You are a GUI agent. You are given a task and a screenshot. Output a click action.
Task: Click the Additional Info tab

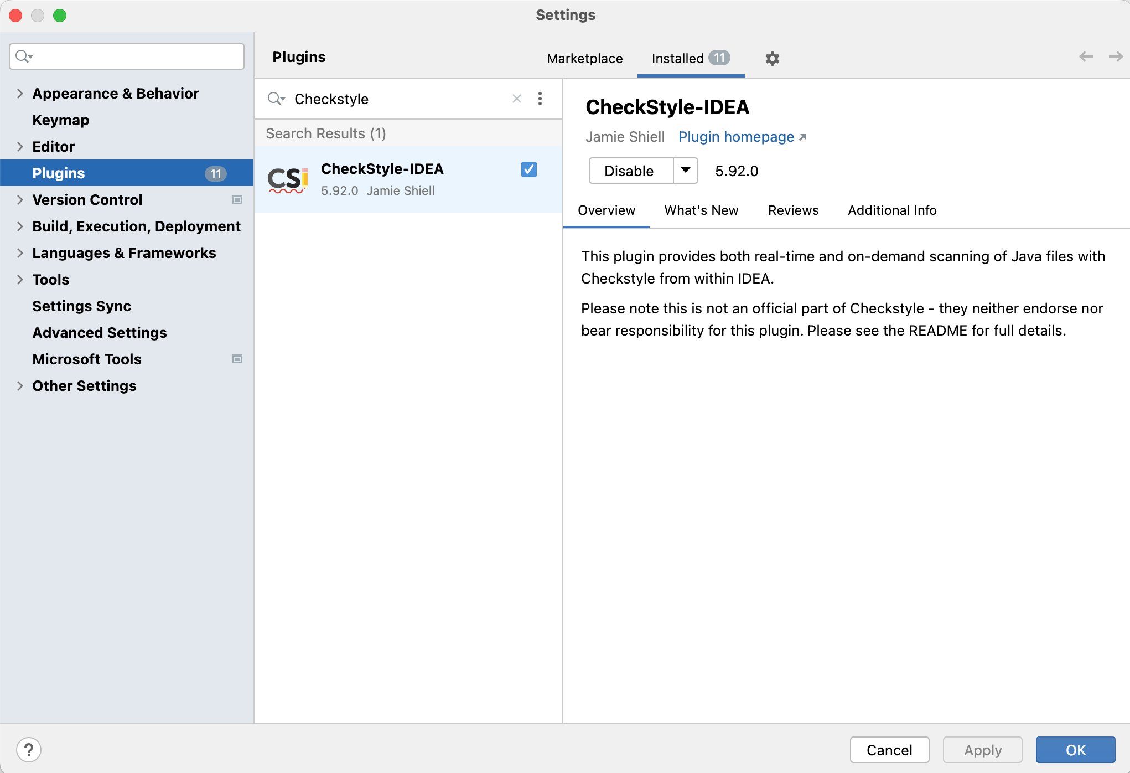(891, 210)
